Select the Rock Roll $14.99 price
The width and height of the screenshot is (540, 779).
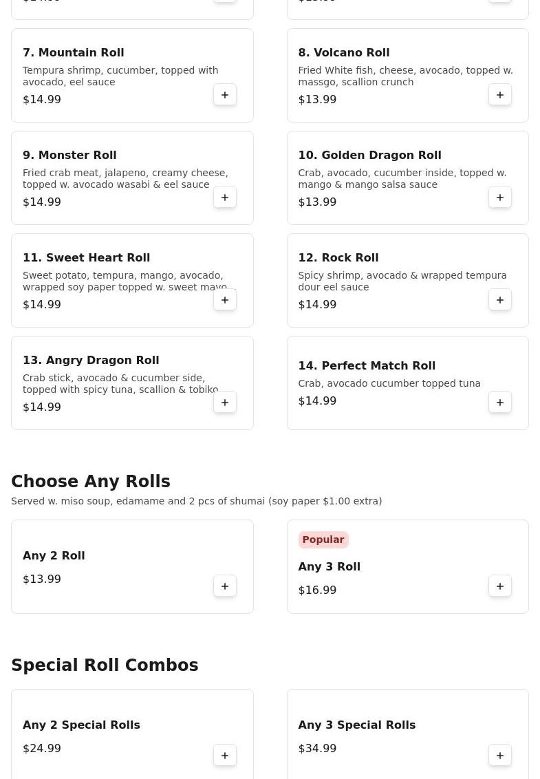tap(317, 305)
